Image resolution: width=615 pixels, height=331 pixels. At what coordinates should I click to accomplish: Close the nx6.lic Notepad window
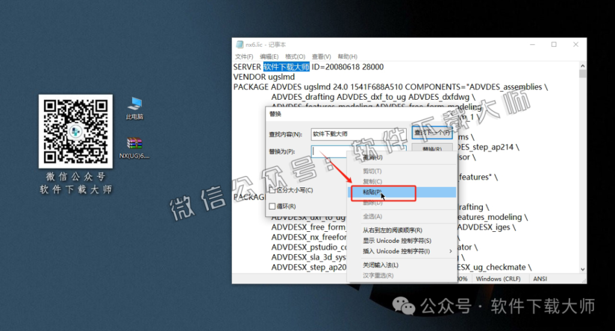tap(576, 44)
